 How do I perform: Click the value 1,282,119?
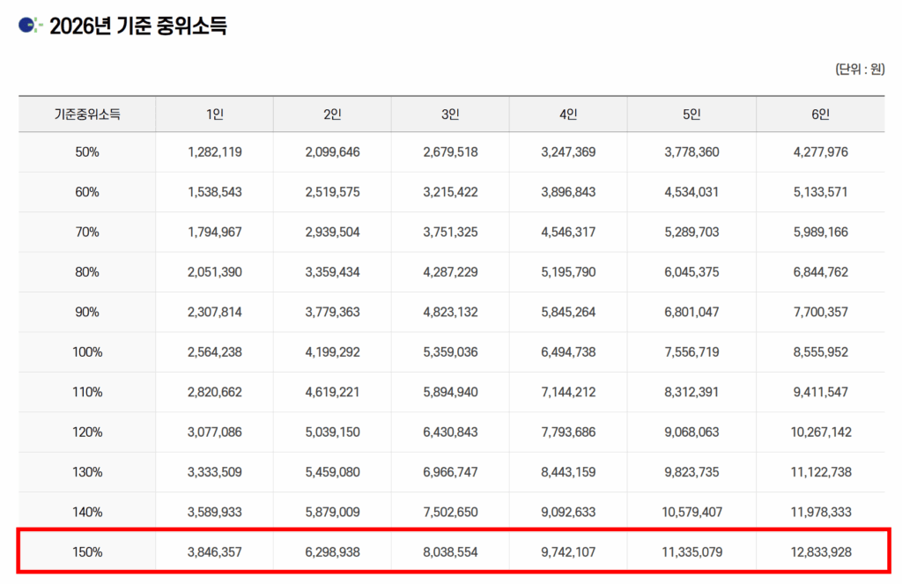(x=215, y=152)
